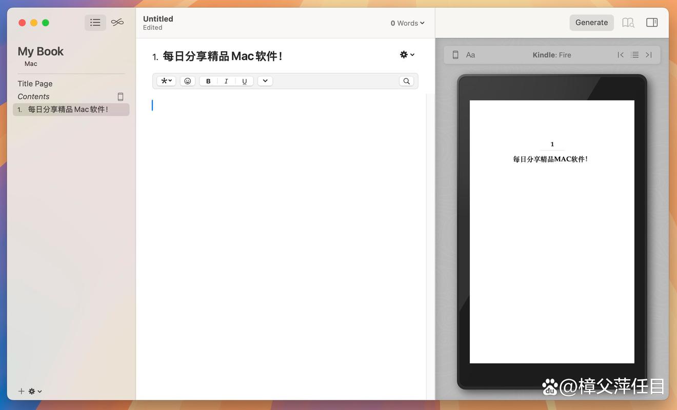Select Contents in the sidebar
677x410 pixels.
click(33, 96)
